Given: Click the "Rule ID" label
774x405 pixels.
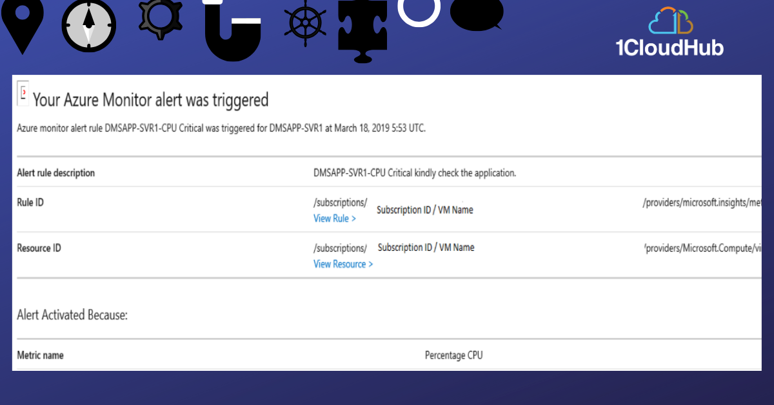Looking at the screenshot, I should (30, 202).
